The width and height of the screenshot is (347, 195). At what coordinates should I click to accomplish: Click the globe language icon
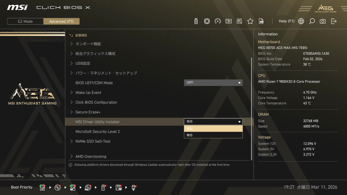pyautogui.click(x=301, y=21)
